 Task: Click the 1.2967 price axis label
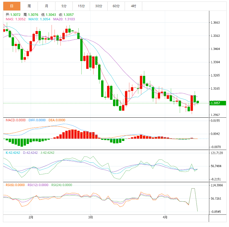[215, 115]
